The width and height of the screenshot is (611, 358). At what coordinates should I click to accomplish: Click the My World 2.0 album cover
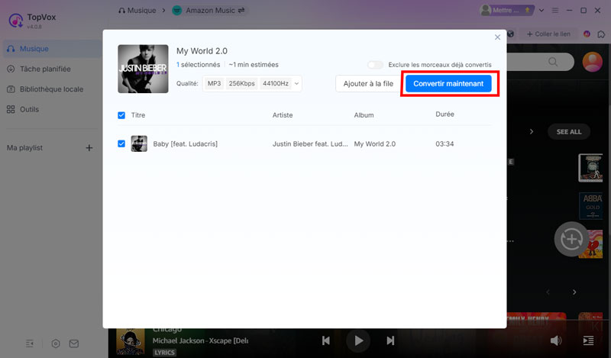143,69
